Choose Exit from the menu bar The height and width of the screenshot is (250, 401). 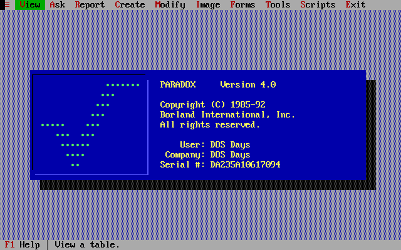click(x=355, y=5)
